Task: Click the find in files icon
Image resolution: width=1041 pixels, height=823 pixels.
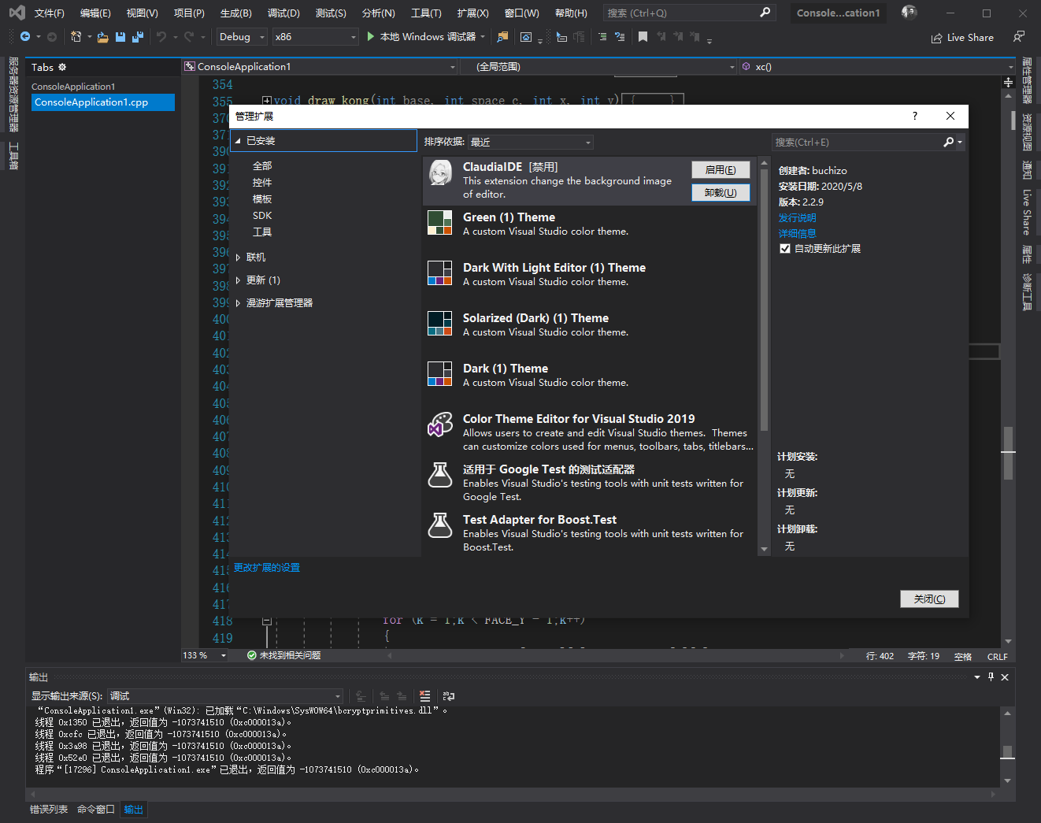Action: (x=502, y=37)
